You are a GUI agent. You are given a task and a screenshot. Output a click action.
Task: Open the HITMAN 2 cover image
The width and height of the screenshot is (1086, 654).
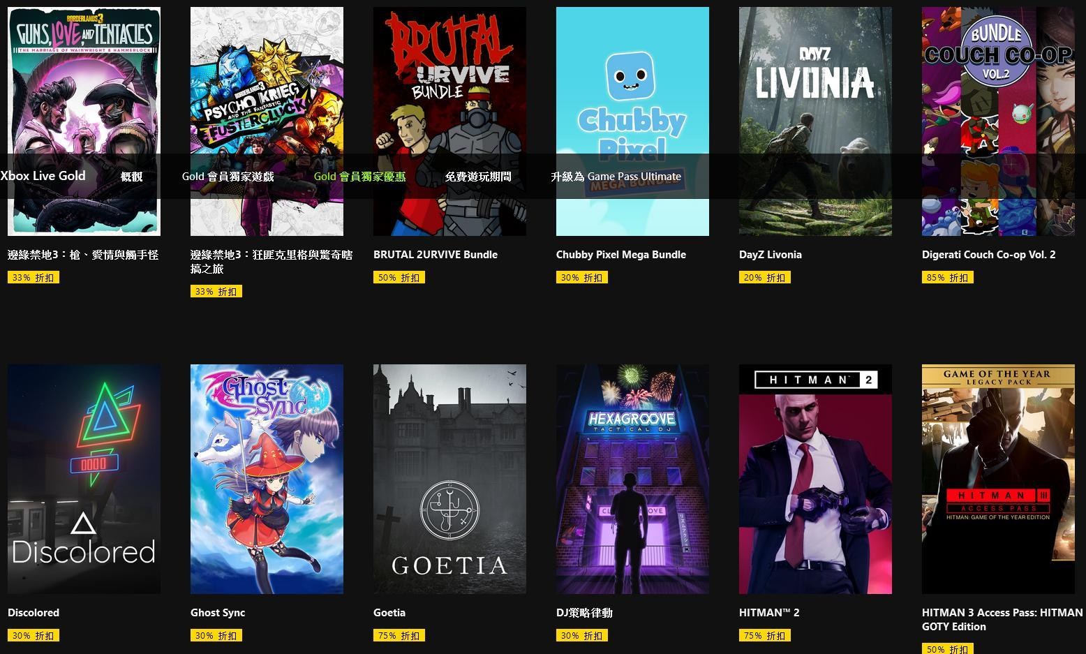click(x=815, y=479)
